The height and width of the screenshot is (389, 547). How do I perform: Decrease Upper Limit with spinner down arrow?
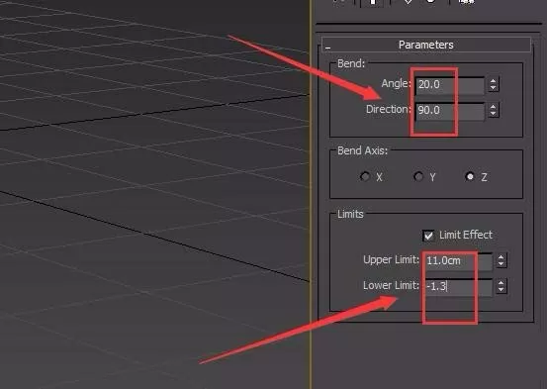point(501,264)
